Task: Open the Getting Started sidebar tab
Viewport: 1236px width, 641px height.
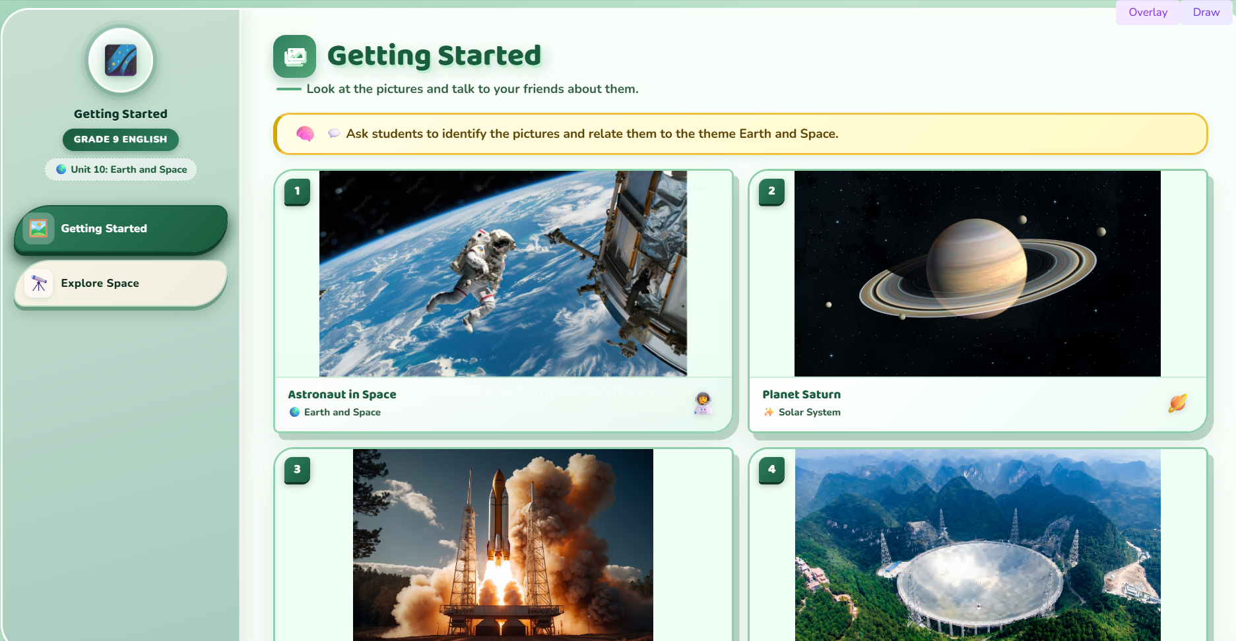Action: (121, 228)
